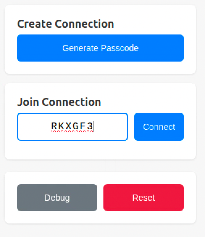Join the connection using Connect
This screenshot has height=237, width=205.
(x=159, y=127)
